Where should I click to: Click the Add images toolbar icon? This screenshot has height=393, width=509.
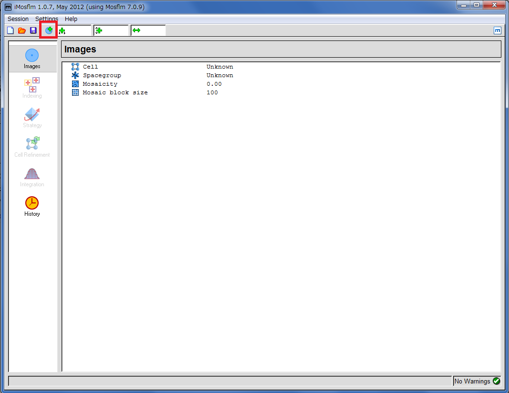[x=49, y=30]
